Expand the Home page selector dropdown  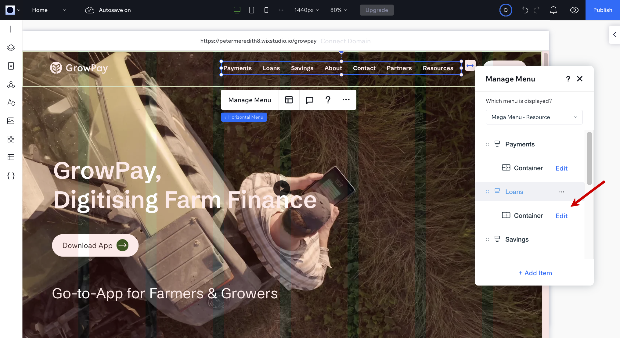49,10
